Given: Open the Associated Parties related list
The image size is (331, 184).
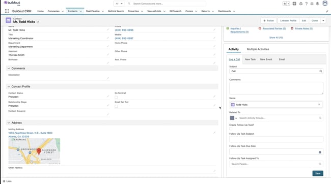Looking at the screenshot, I should pyautogui.click(x=274, y=28).
